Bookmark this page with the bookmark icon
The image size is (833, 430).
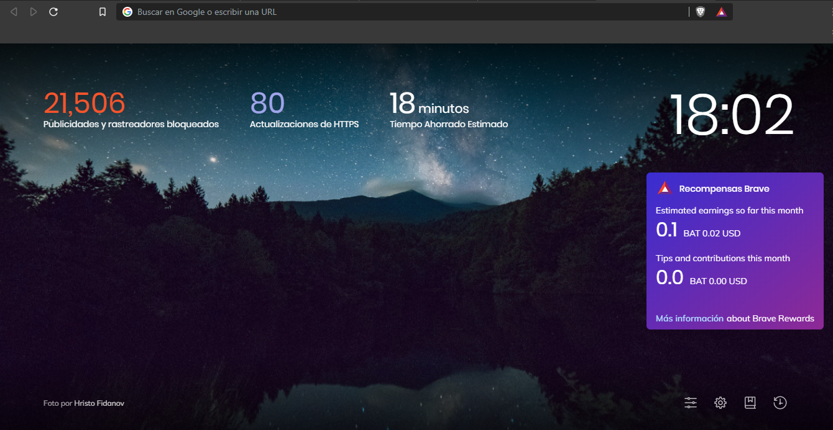click(103, 12)
